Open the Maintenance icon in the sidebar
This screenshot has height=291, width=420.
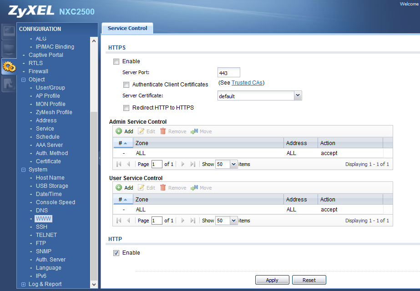click(x=9, y=84)
